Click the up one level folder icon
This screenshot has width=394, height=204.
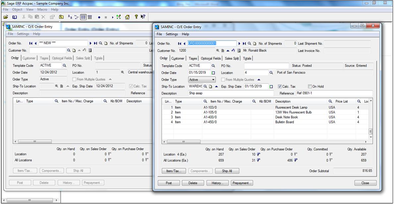(x=61, y=17)
